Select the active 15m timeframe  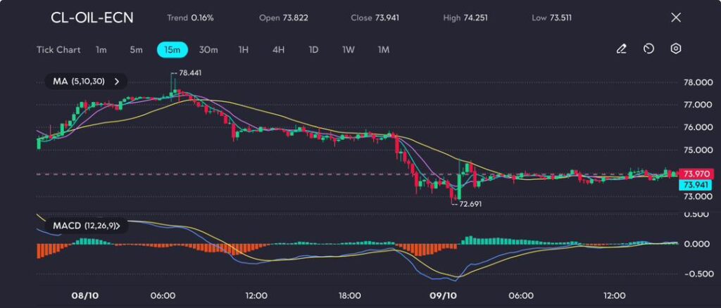pyautogui.click(x=173, y=50)
